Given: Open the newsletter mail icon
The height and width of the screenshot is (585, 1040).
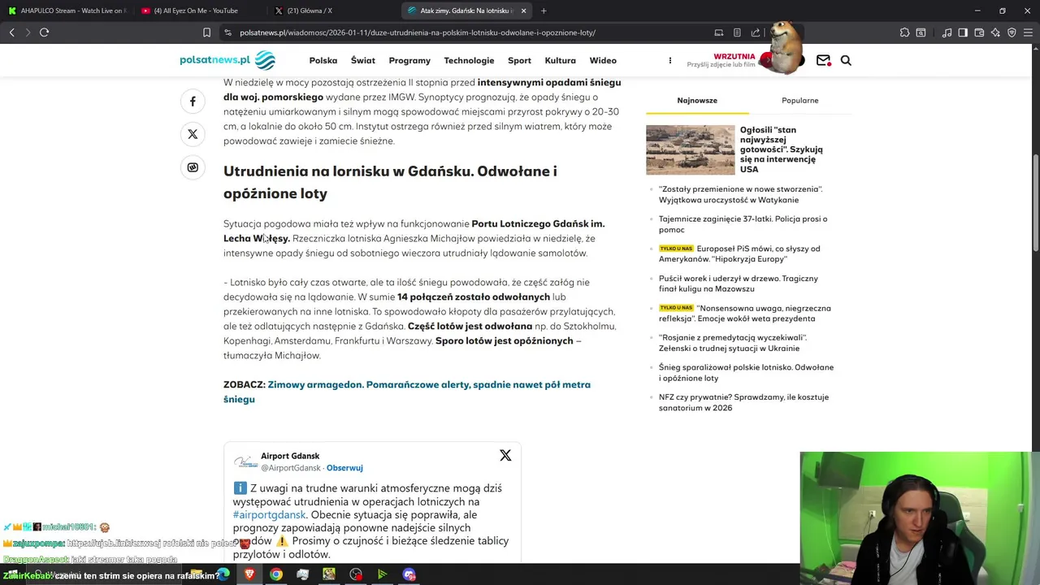Looking at the screenshot, I should pos(823,60).
